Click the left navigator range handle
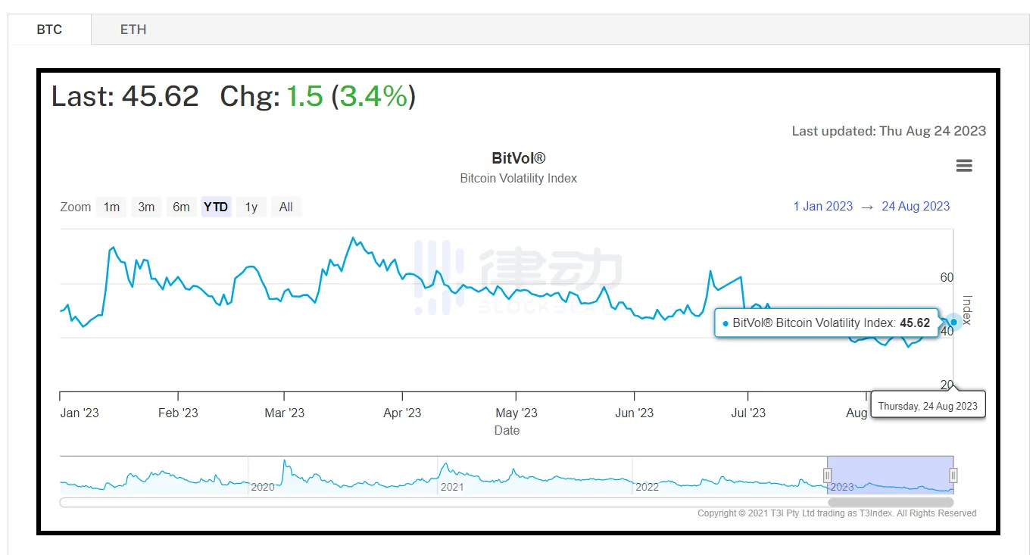 tap(828, 475)
